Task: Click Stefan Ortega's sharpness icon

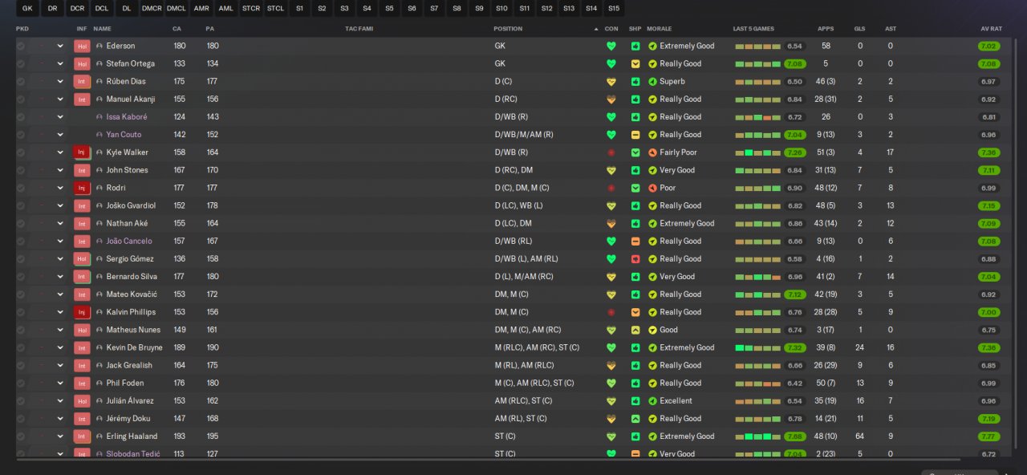Action: [x=635, y=64]
